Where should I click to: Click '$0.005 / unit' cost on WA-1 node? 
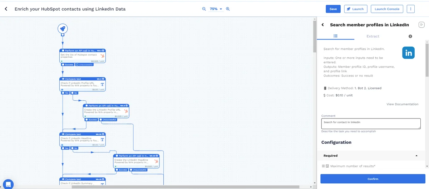coord(97,61)
